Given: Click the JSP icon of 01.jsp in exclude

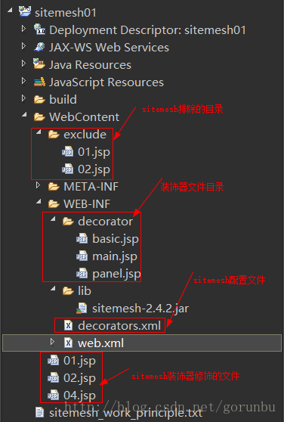Looking at the screenshot, I should [67, 152].
